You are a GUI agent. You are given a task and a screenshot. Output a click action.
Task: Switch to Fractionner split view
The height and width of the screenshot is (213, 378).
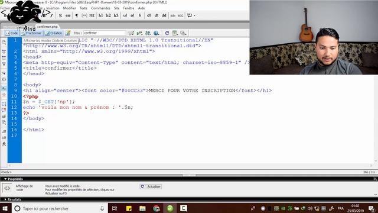[x=31, y=33]
